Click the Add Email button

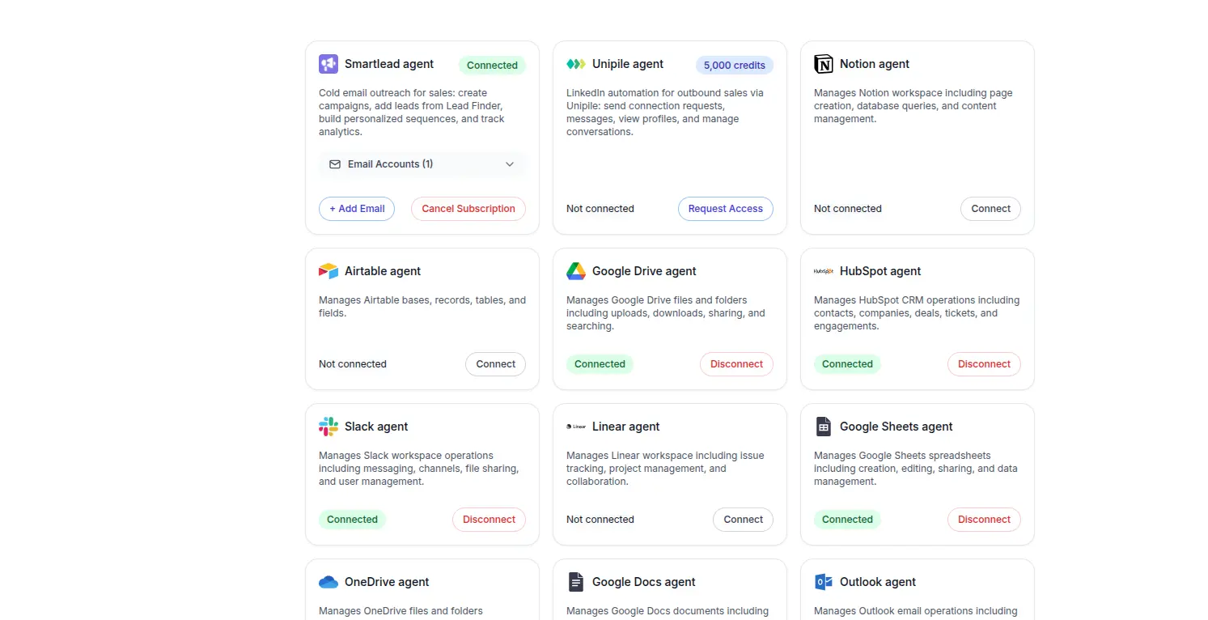(357, 209)
